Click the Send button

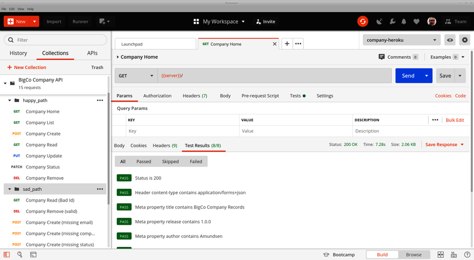pos(408,75)
